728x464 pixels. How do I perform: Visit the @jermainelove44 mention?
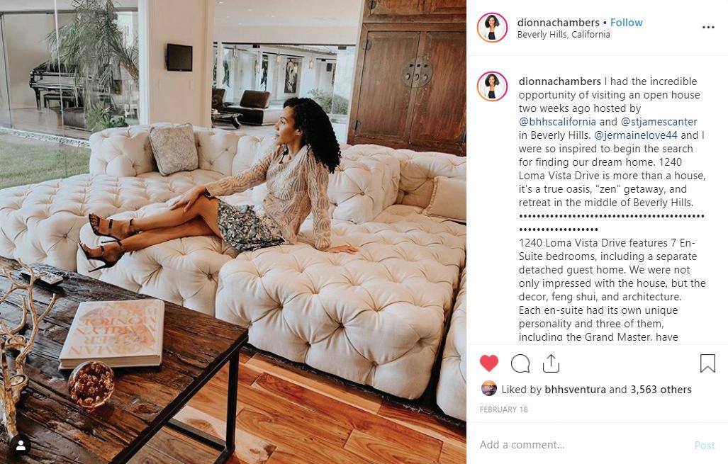[x=636, y=135]
